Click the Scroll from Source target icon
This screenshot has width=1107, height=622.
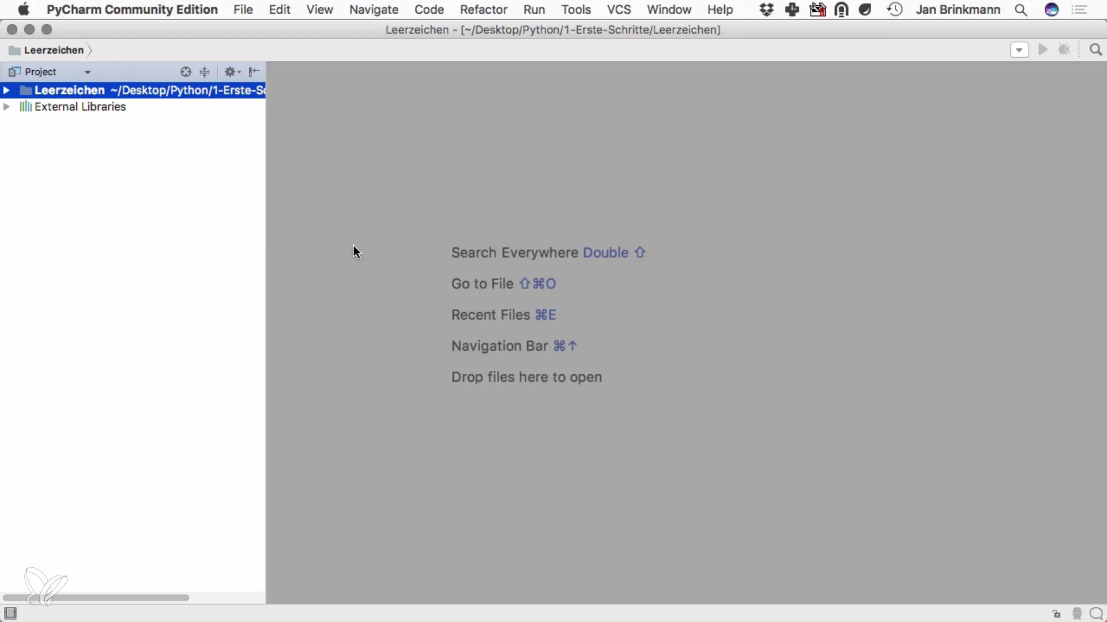pos(186,72)
